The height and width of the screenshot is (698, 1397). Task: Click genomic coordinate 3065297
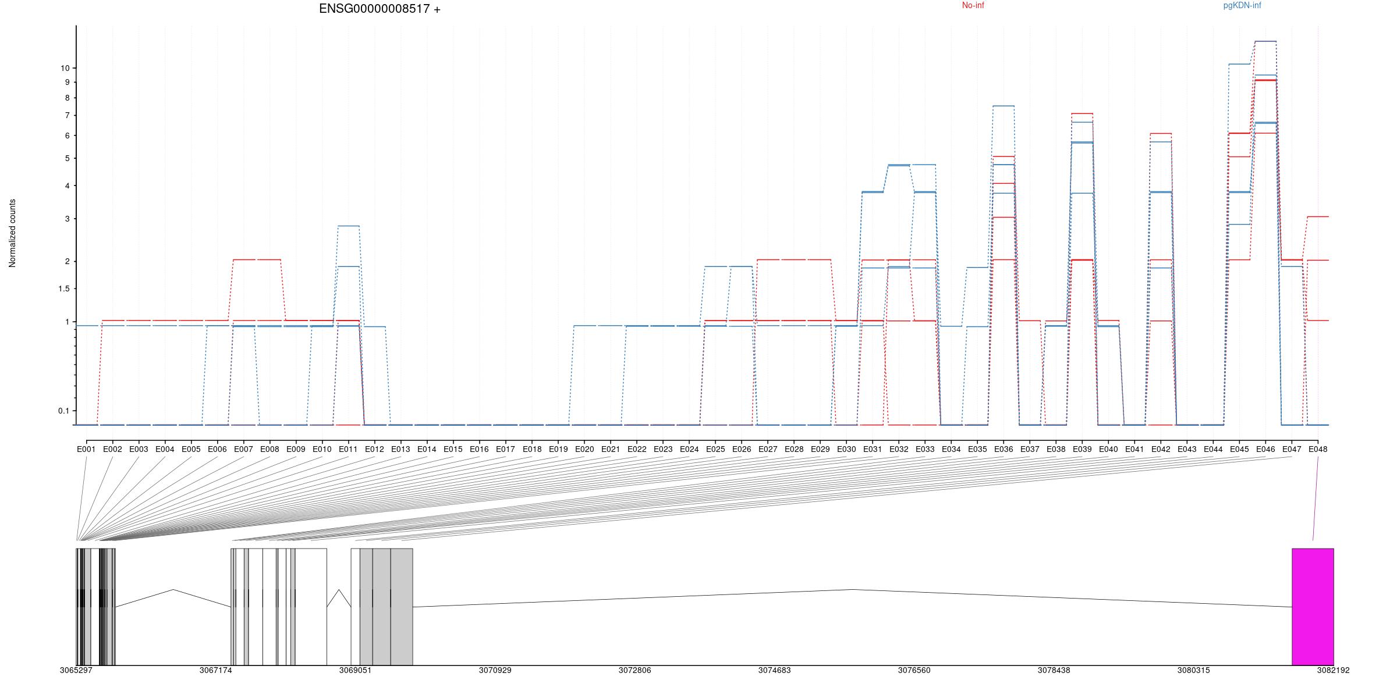[x=76, y=670]
